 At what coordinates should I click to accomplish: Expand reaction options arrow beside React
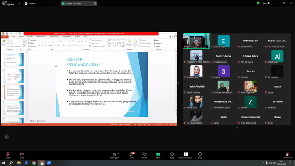pos(149,154)
